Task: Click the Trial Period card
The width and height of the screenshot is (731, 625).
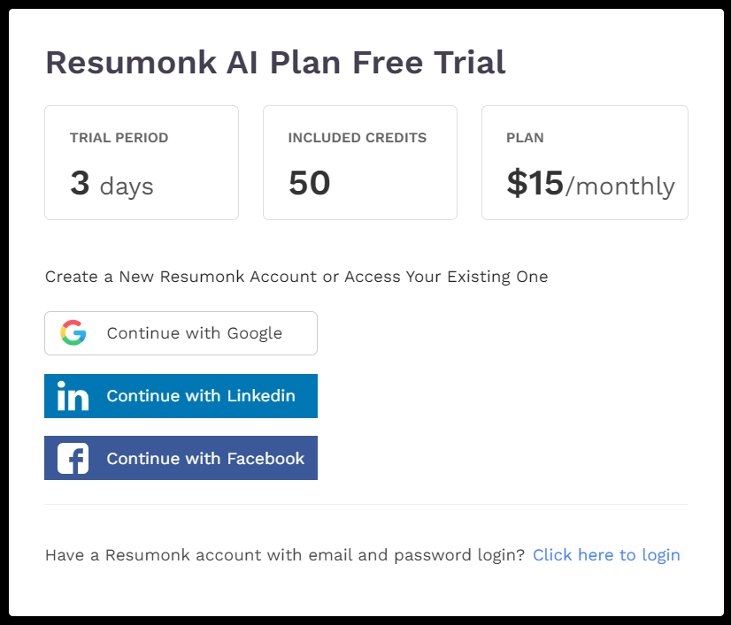Action: 142,163
